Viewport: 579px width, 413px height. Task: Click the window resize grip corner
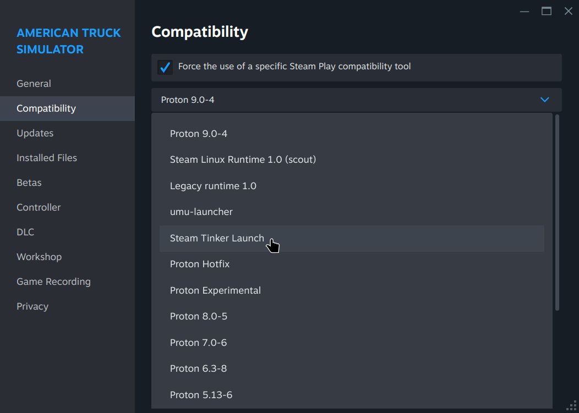(571, 406)
